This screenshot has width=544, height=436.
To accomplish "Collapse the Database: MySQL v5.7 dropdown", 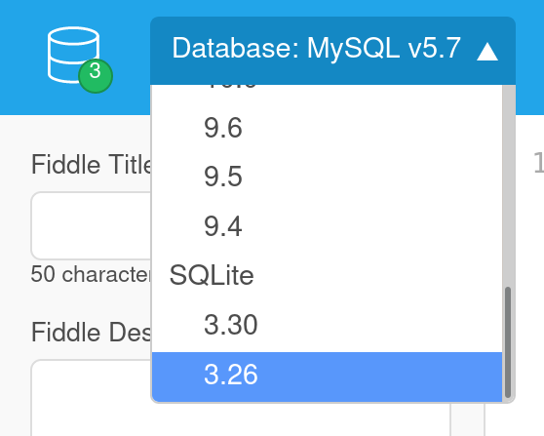I will (332, 51).
